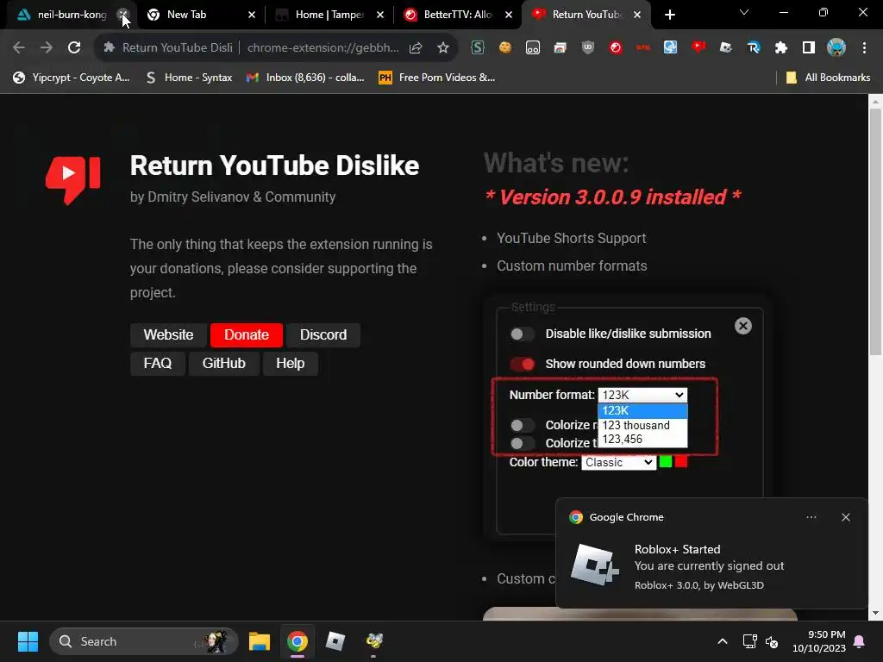Close the BetterTTV tab
This screenshot has width=883, height=662.
[x=509, y=15]
